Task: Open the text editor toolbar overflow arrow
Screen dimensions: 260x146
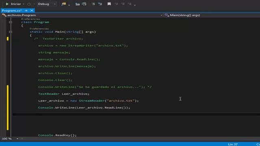Action: 135,5
